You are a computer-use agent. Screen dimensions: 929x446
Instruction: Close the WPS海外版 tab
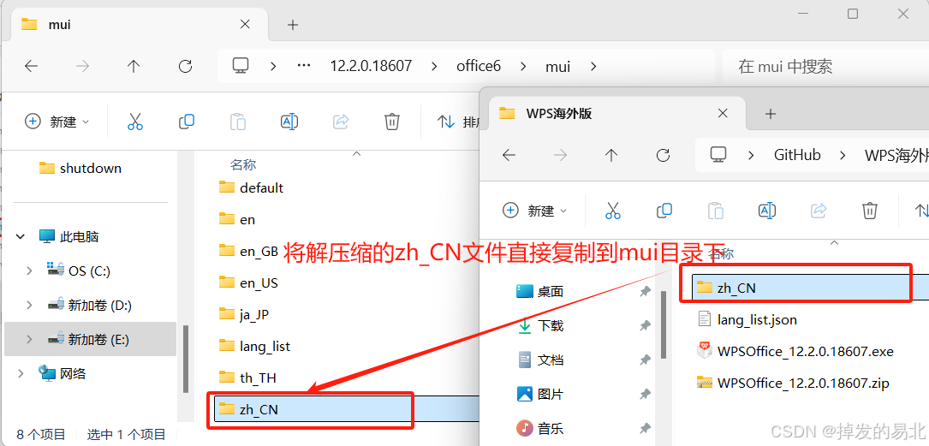pyautogui.click(x=722, y=113)
